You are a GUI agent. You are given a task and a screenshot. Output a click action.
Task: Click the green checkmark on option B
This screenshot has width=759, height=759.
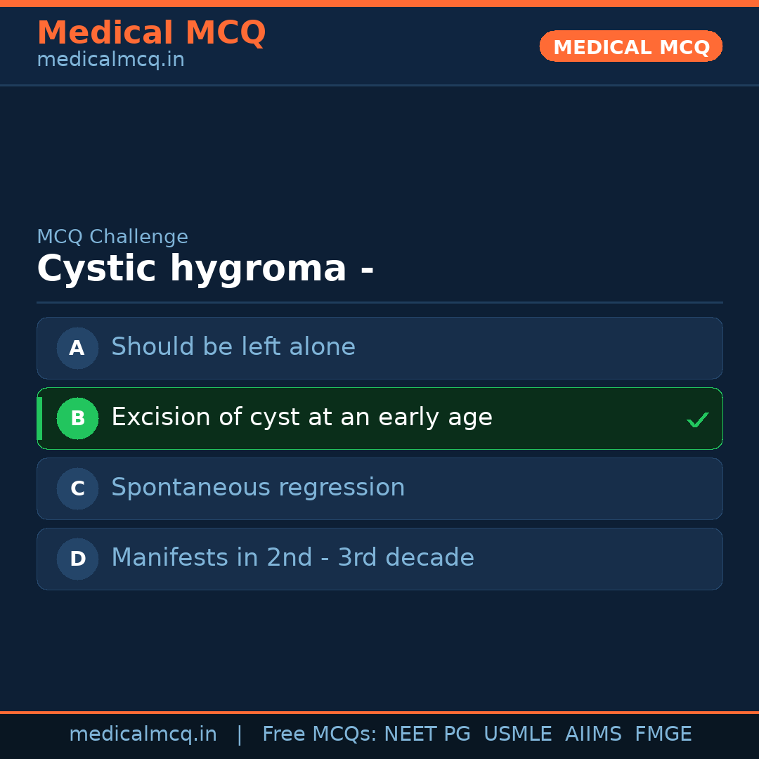pos(697,420)
